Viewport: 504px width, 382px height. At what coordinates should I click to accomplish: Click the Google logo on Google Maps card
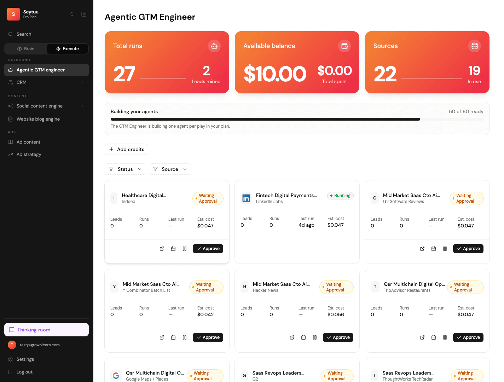(116, 376)
